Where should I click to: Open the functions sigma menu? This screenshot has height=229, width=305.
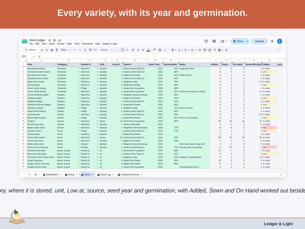coord(226,50)
